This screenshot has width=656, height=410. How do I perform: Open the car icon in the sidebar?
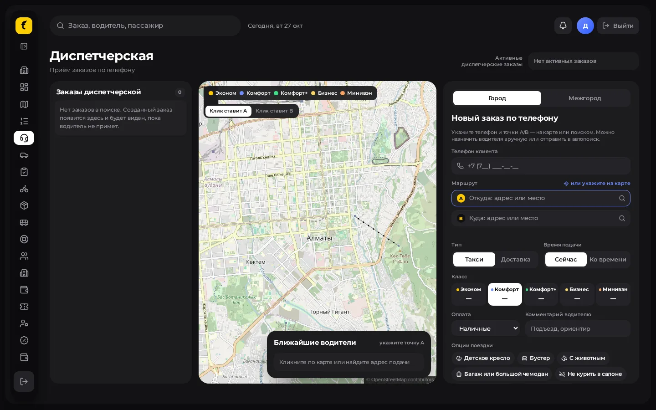[x=24, y=155]
